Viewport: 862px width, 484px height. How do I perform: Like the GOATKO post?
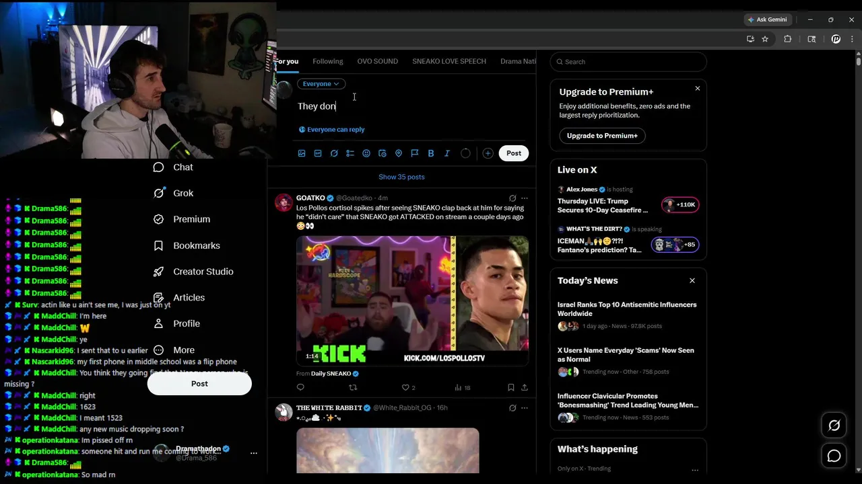(408, 387)
